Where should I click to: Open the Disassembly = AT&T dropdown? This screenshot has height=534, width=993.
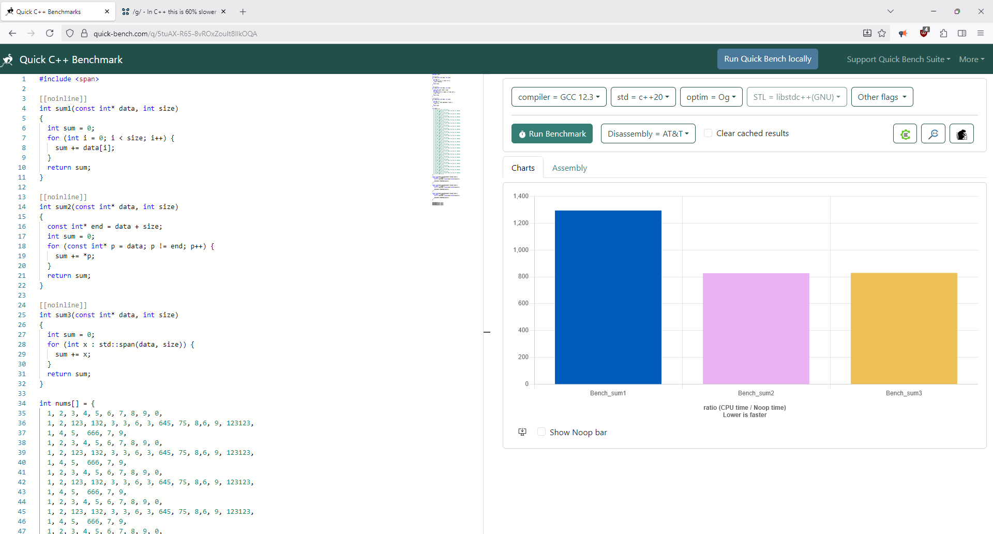click(648, 133)
